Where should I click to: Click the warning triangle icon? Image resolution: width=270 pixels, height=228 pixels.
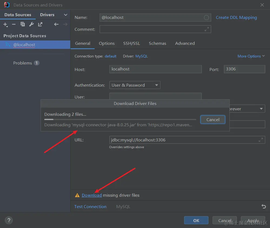77,195
